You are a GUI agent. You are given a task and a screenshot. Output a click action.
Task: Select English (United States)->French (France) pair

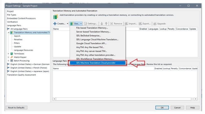point(29,68)
